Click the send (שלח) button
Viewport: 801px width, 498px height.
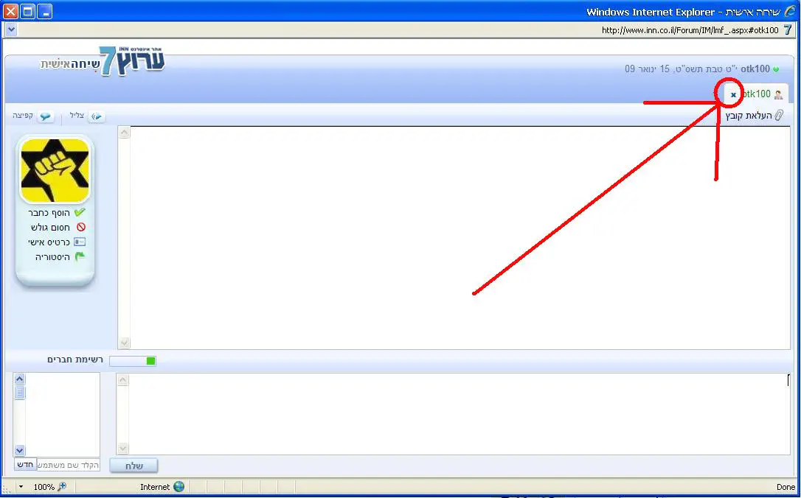133,466
